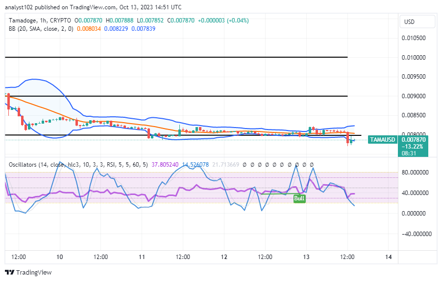
Task: Click the date label 10 on time axis
Action: click(x=59, y=257)
